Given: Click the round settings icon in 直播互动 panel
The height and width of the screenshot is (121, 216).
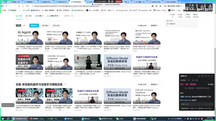Looking at the screenshot, I should 206,76.
